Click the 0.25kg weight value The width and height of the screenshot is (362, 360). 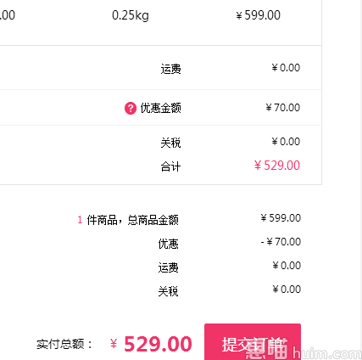pos(131,15)
